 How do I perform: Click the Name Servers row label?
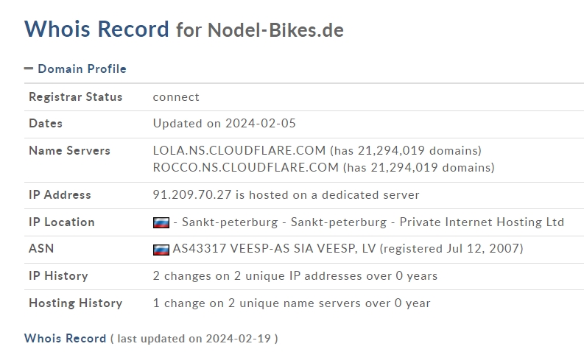tap(70, 150)
